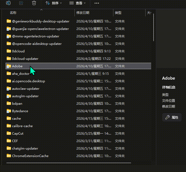The height and width of the screenshot is (172, 186).
Task: Select the autoglm-updater shortcut folder icon
Action: (9, 96)
